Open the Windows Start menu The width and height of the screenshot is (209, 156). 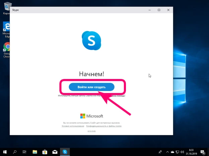tap(5, 152)
